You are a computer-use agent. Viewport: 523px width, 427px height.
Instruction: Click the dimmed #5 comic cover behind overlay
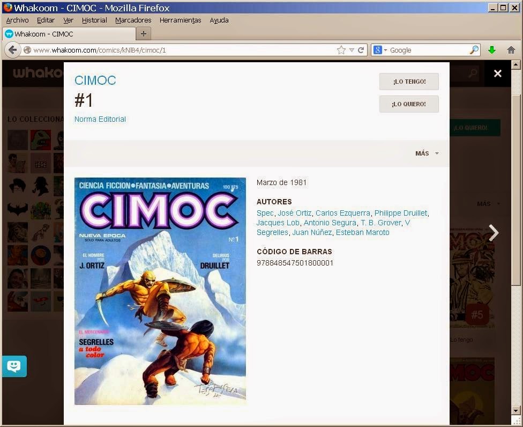[x=472, y=279]
